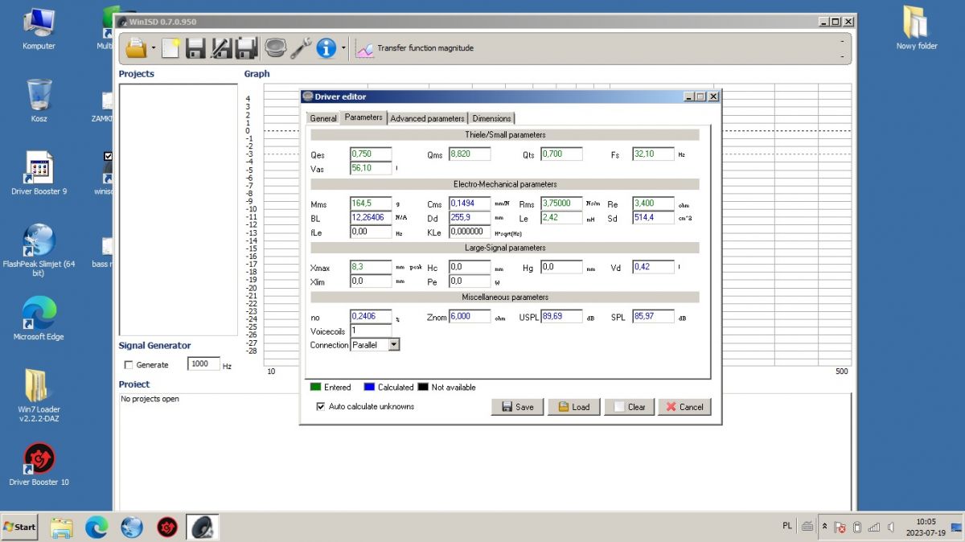Enable the Generate signal checkbox
965x542 pixels.
129,365
